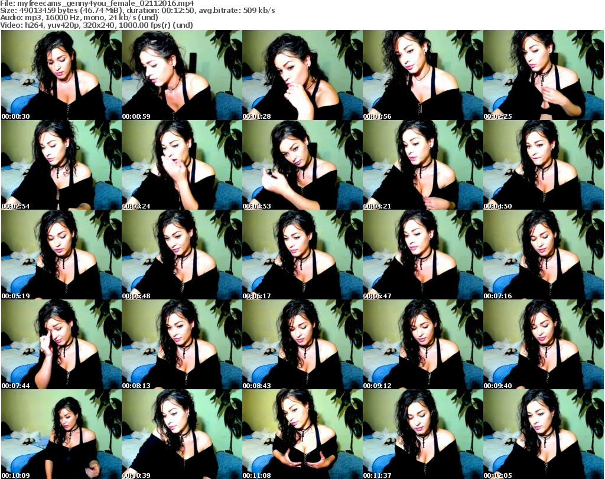This screenshot has width=605, height=479.
Task: Select the thumbnail stamped 00:02:25
Action: pyautogui.click(x=544, y=75)
